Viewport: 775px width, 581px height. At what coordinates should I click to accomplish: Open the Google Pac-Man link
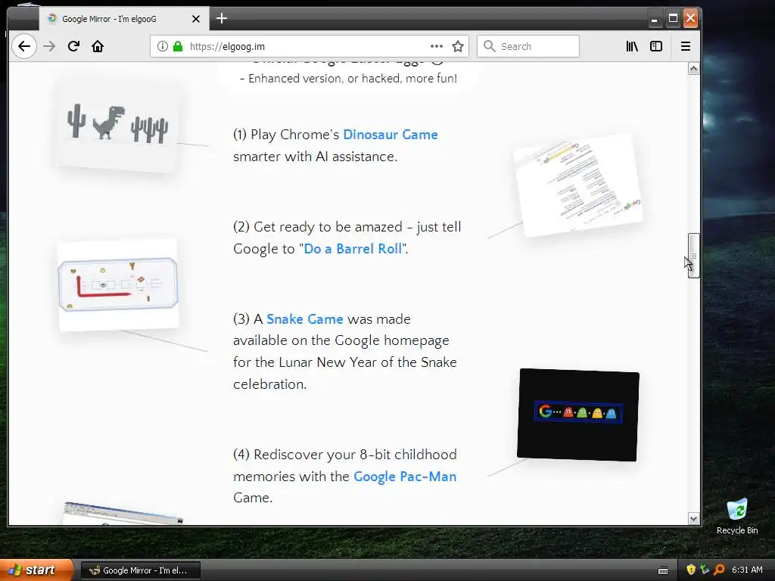coord(405,477)
